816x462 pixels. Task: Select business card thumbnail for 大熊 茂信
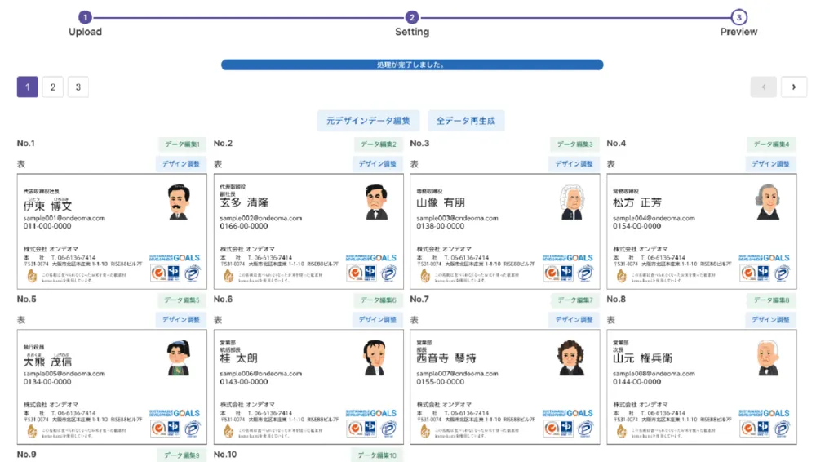(x=112, y=387)
